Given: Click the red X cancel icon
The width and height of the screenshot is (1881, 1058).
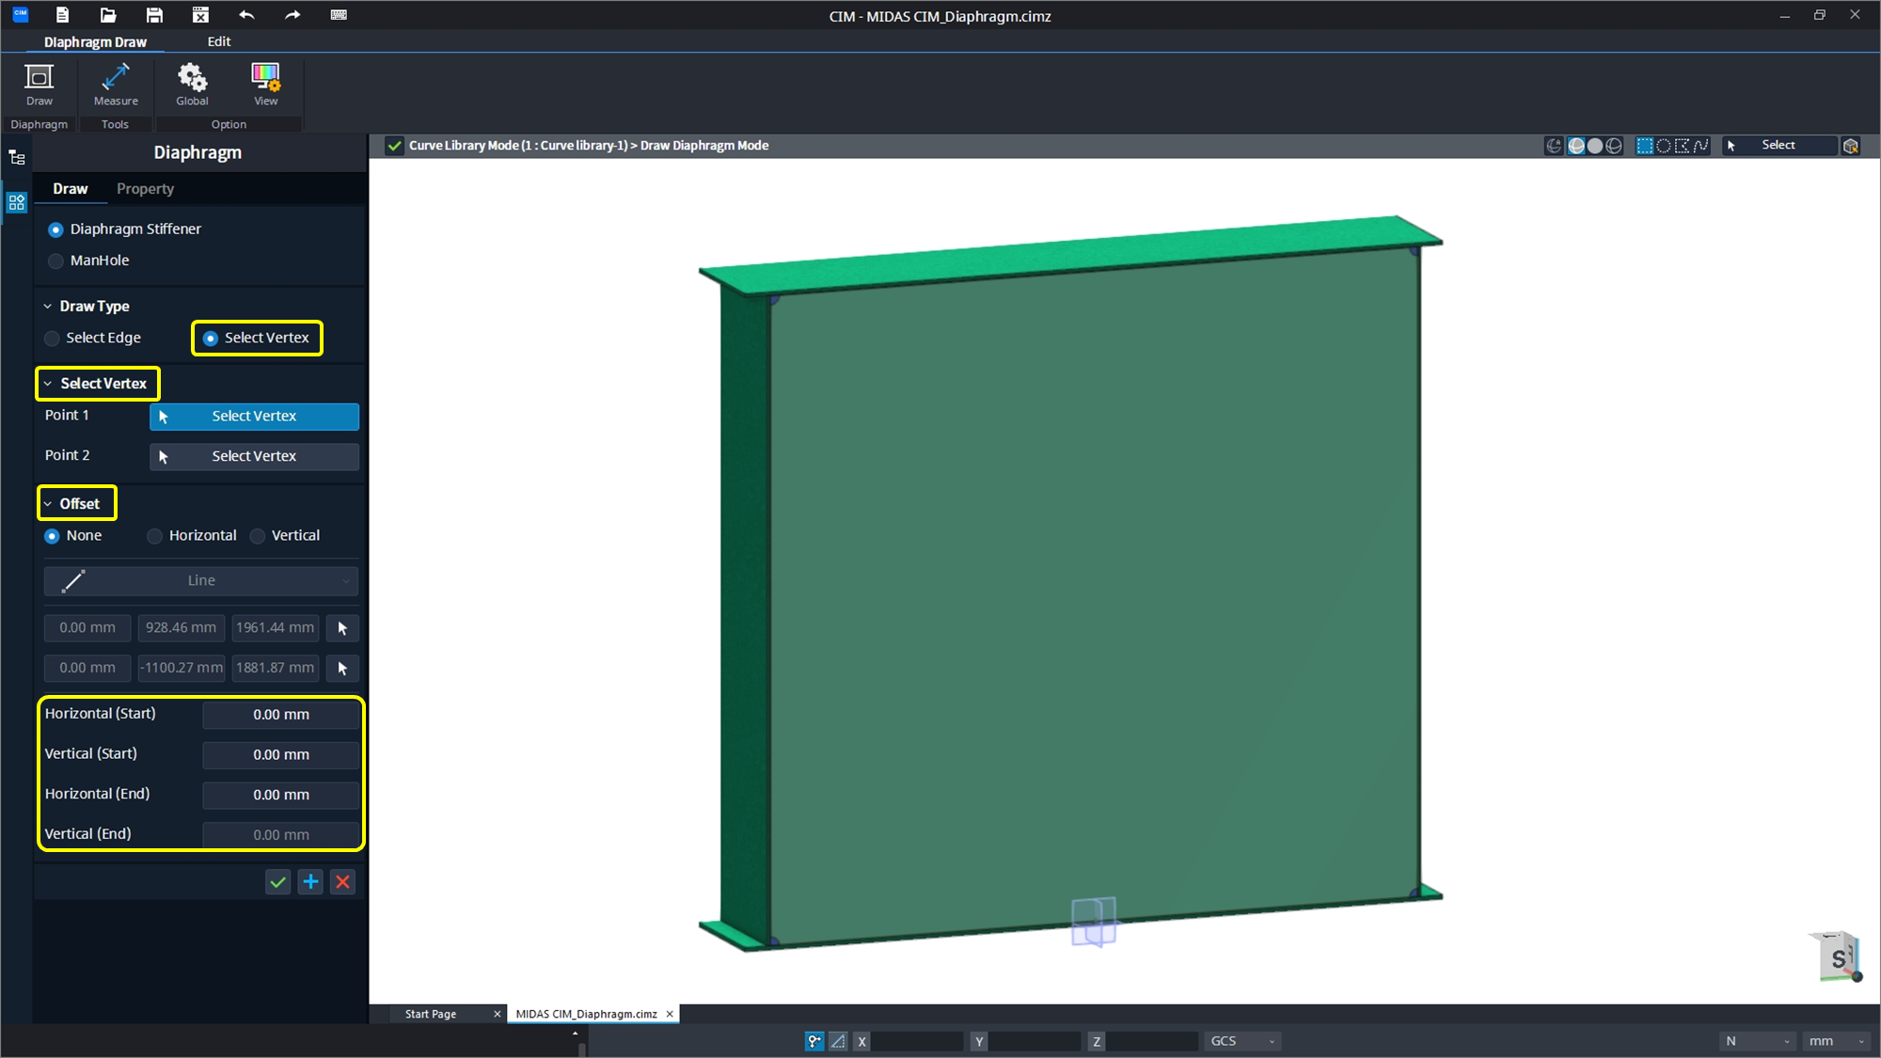Looking at the screenshot, I should point(343,882).
